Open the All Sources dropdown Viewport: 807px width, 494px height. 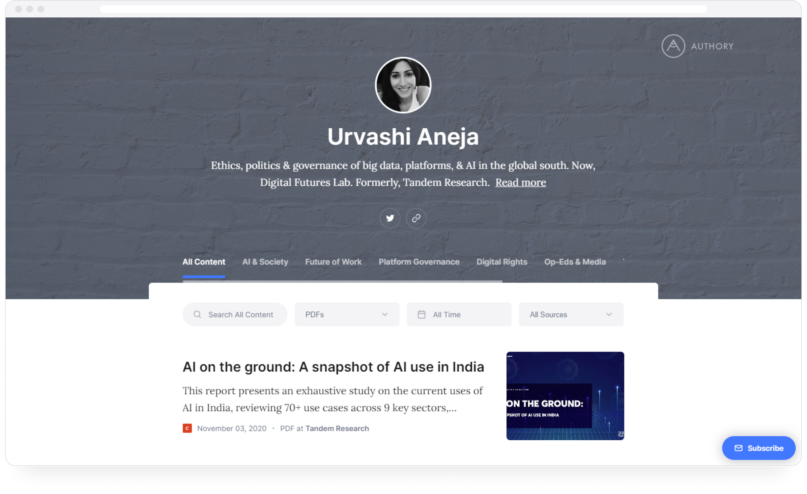pos(571,314)
